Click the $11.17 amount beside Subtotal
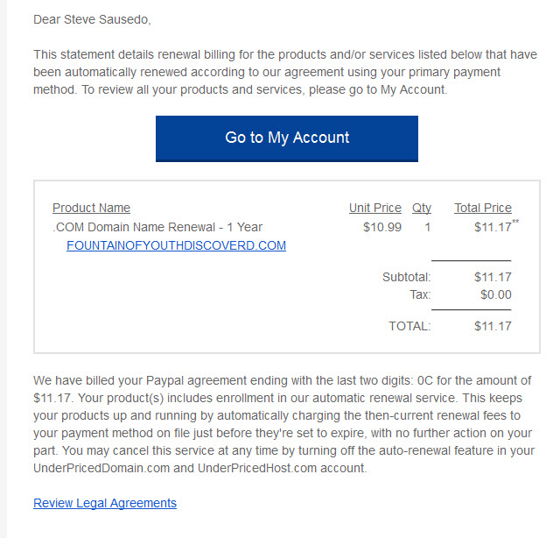 493,277
